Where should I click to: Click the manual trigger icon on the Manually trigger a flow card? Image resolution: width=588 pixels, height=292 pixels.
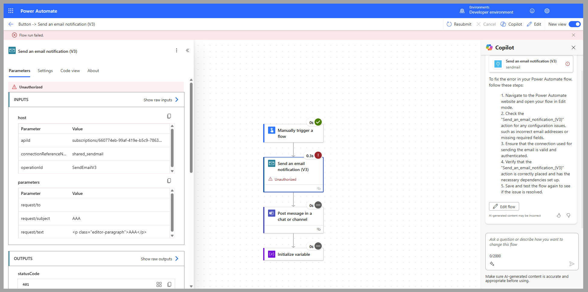coord(272,130)
